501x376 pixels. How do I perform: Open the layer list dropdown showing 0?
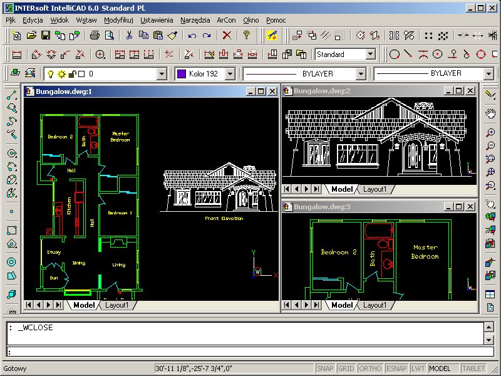pyautogui.click(x=162, y=74)
